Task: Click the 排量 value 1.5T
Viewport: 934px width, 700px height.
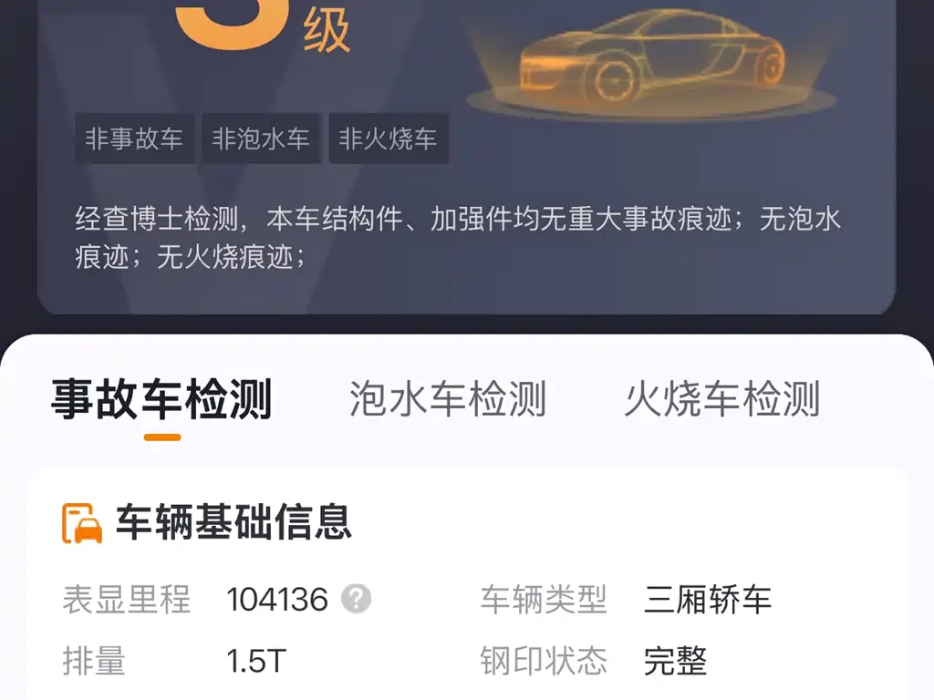Action: pyautogui.click(x=256, y=662)
